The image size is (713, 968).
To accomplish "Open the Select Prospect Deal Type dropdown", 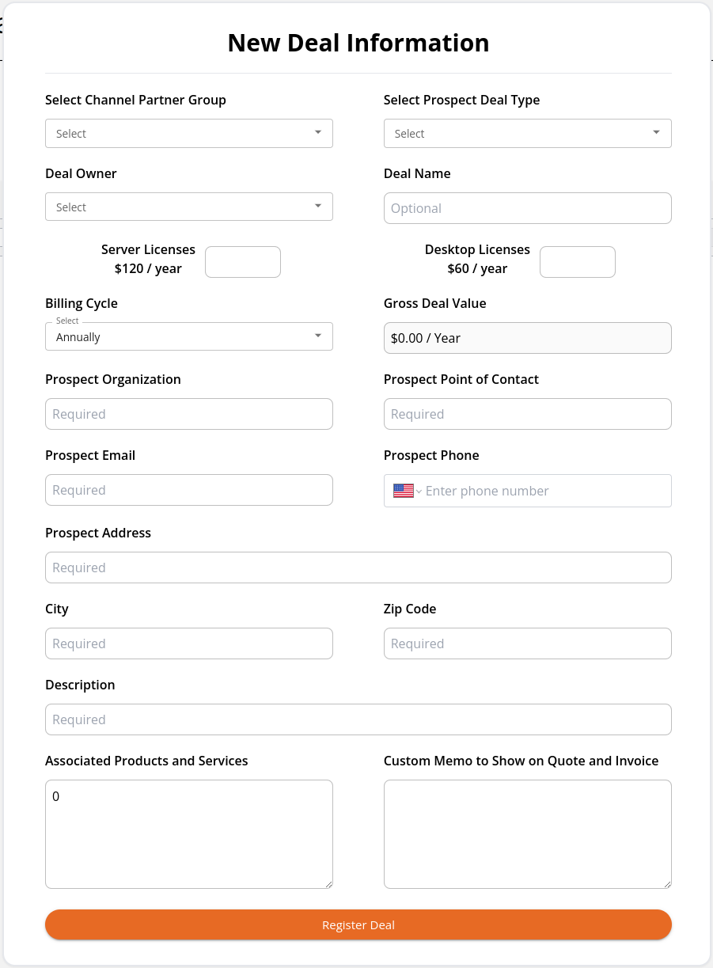I will [528, 133].
